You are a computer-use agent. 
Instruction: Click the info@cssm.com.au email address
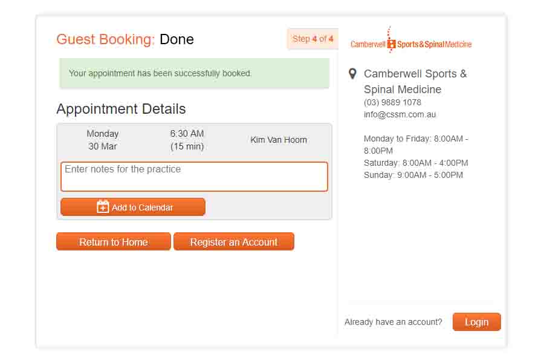[400, 114]
